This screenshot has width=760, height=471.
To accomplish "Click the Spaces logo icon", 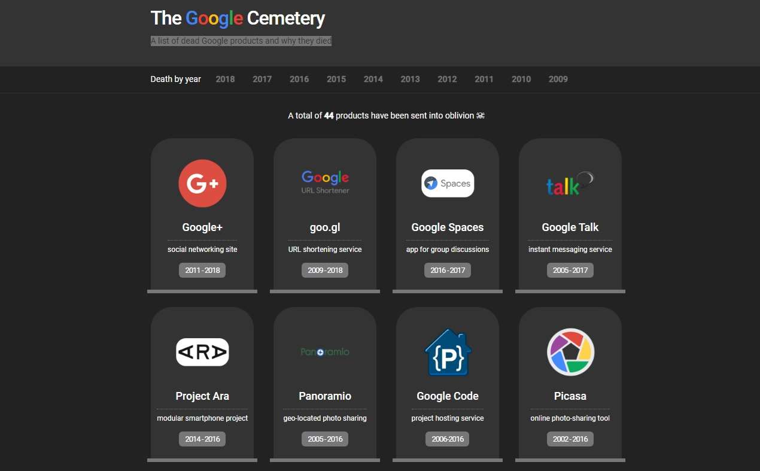I will click(448, 183).
